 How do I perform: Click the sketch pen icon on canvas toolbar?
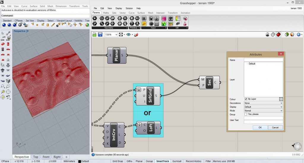[x=136, y=35]
